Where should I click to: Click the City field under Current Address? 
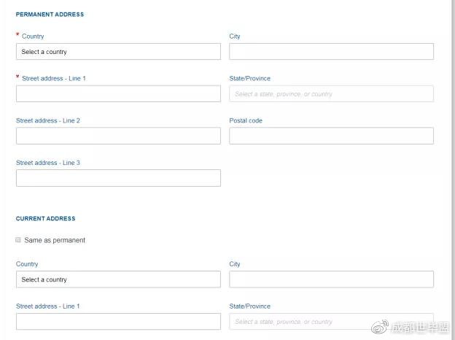pyautogui.click(x=331, y=279)
